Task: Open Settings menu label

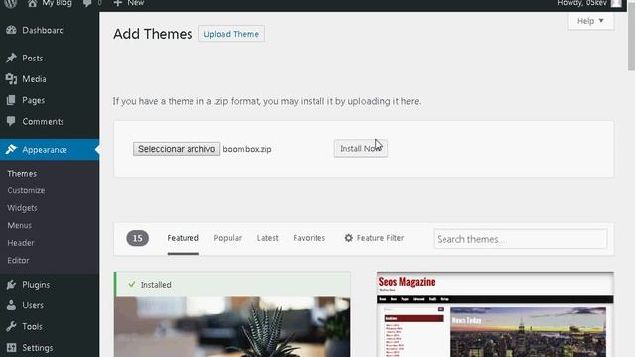Action: coord(38,348)
